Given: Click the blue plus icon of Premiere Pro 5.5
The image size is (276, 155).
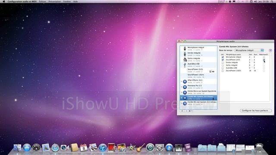Looking at the screenshot, I should click(x=185, y=87).
